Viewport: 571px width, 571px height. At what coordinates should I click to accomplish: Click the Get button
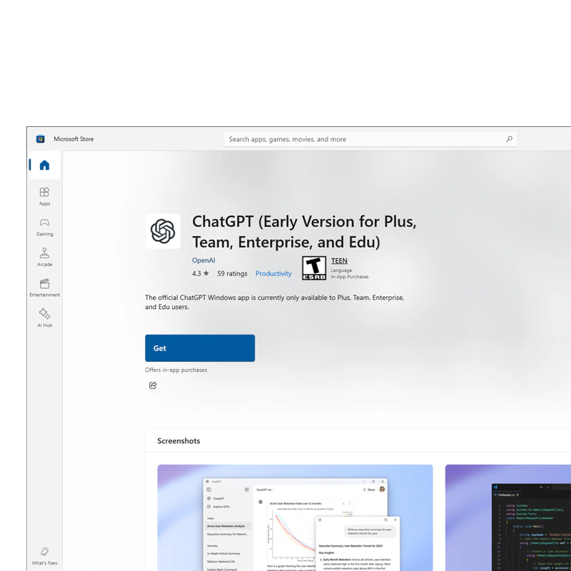click(200, 348)
